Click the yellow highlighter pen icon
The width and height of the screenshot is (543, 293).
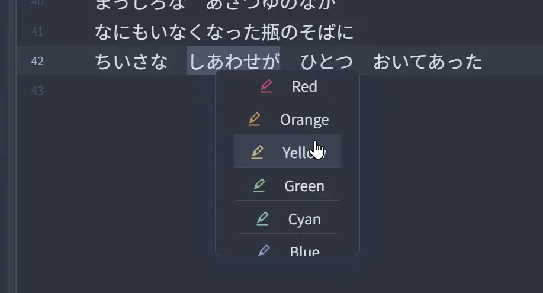pyautogui.click(x=257, y=152)
